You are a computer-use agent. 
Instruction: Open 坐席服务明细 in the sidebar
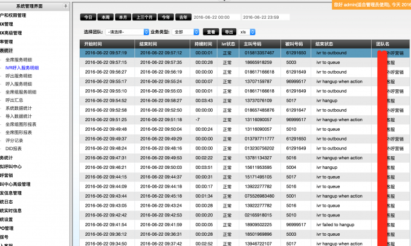[19, 60]
